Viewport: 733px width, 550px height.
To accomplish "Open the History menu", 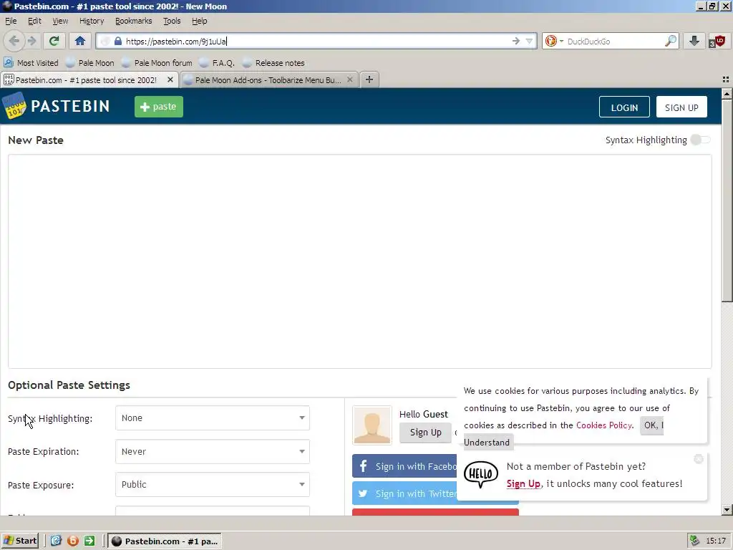I will 91,21.
